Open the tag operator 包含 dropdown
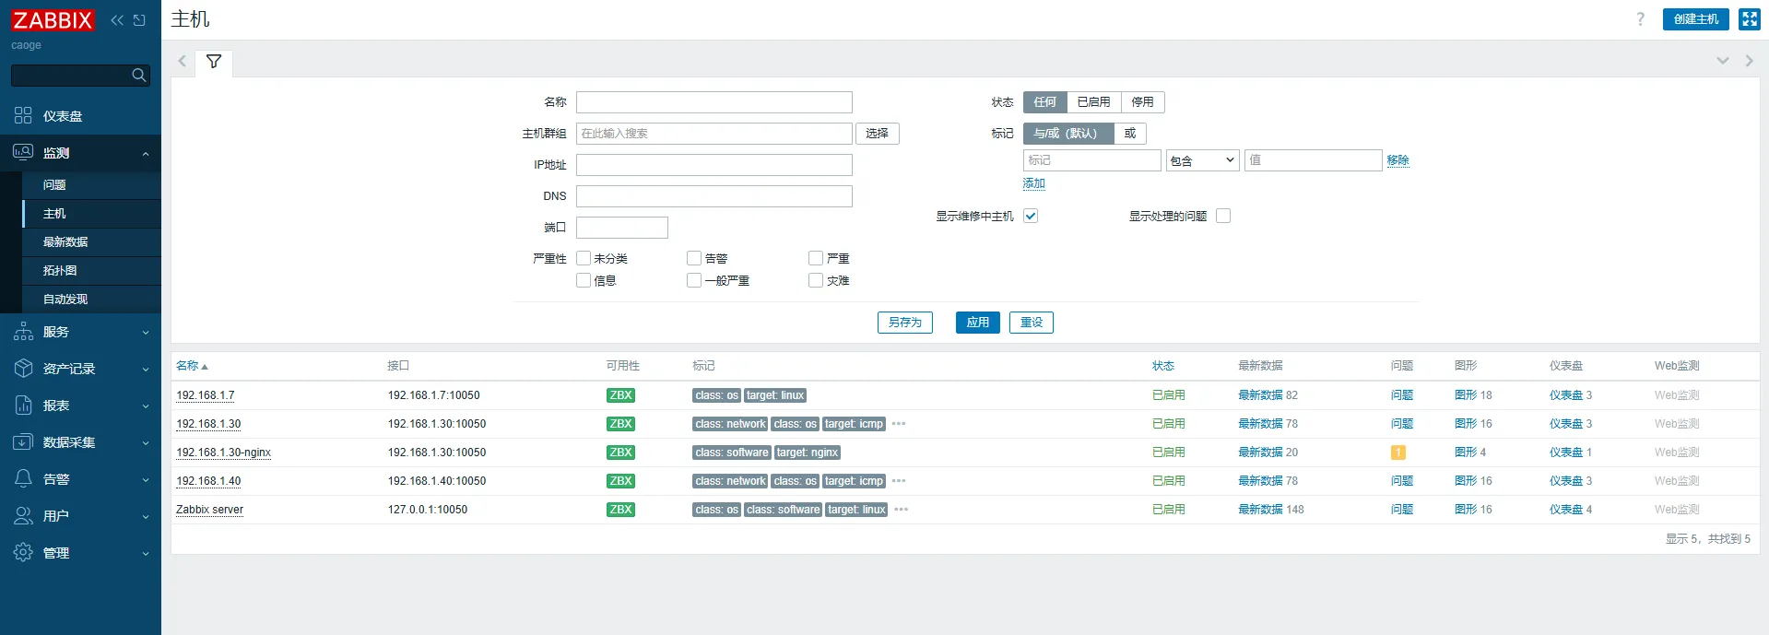Screen dimensions: 1769x635 [1203, 160]
